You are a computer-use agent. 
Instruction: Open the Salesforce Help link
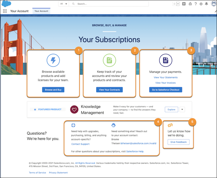click(x=135, y=151)
